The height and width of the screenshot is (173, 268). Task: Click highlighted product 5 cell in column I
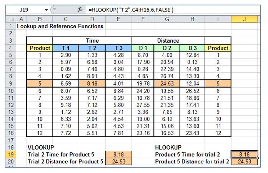218,83
